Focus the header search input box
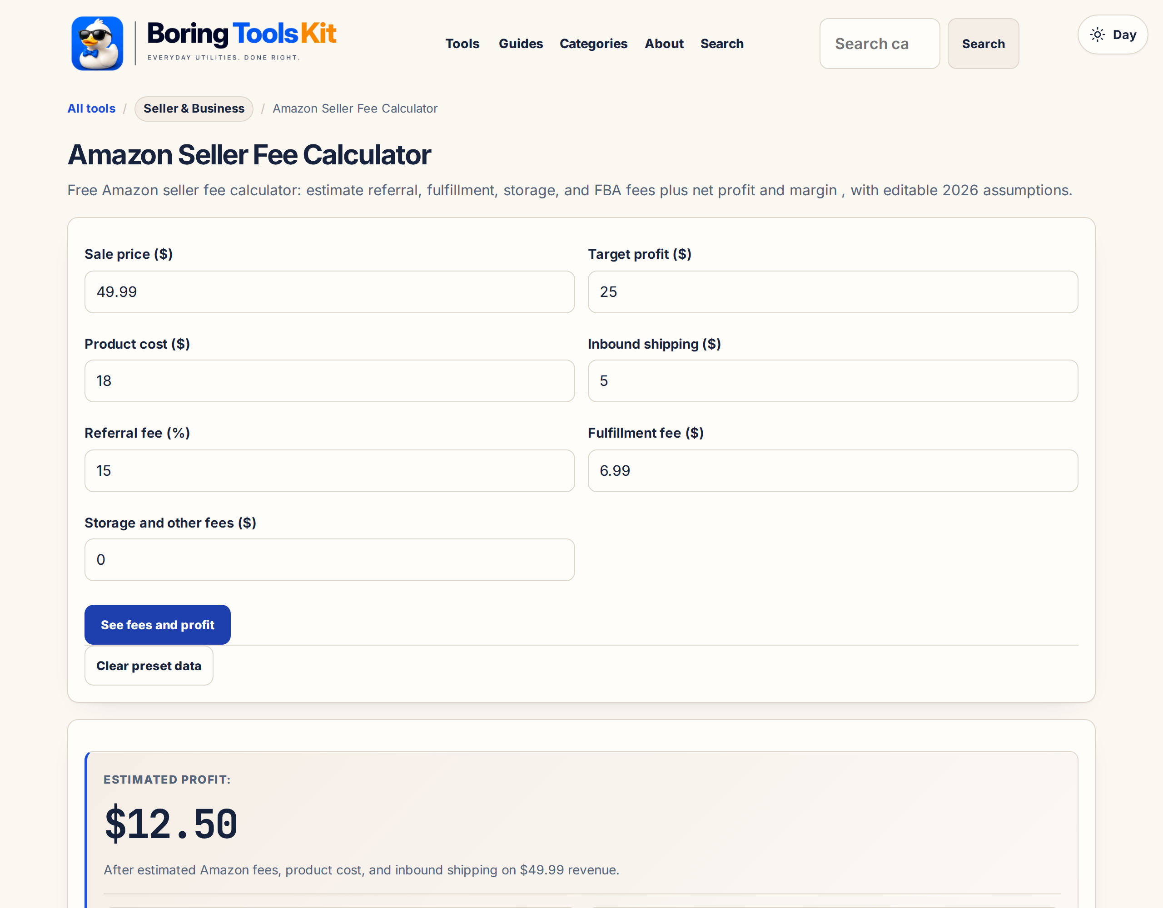Viewport: 1163px width, 908px height. tap(879, 44)
